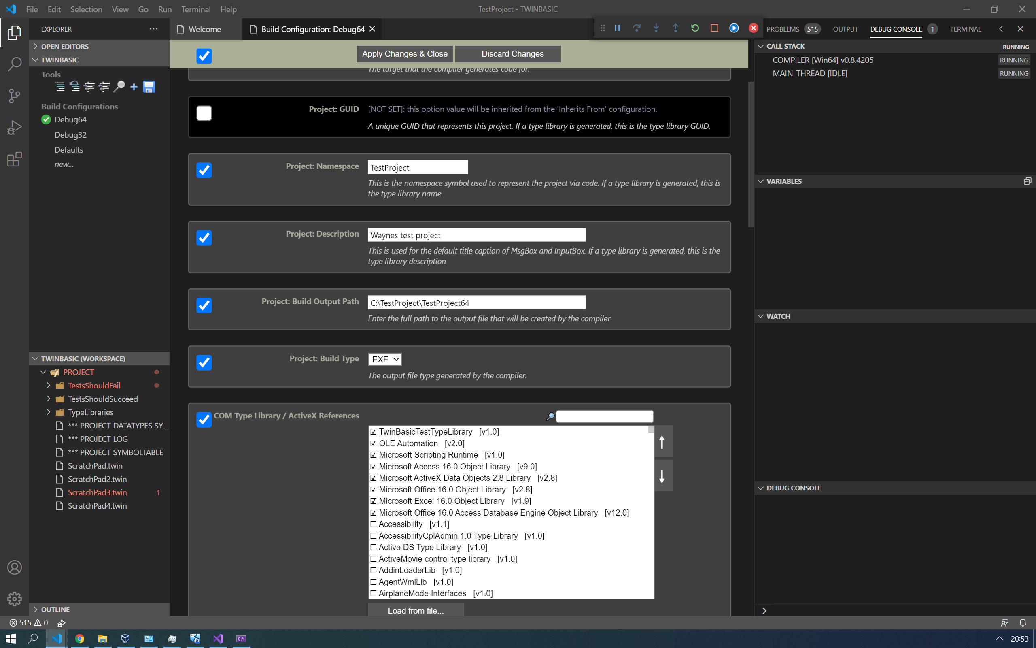Check the Accessibility type library entry
Image resolution: width=1036 pixels, height=648 pixels.
click(374, 524)
